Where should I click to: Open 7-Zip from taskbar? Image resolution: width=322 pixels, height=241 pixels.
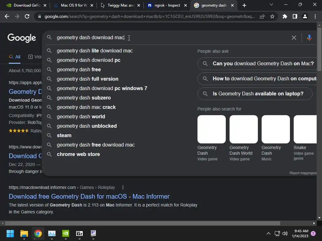tap(80, 233)
